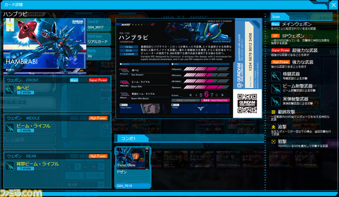The width and height of the screenshot is (339, 197).
Task: Select the ビーム射撃武器 icon in legend
Action: 276,88
